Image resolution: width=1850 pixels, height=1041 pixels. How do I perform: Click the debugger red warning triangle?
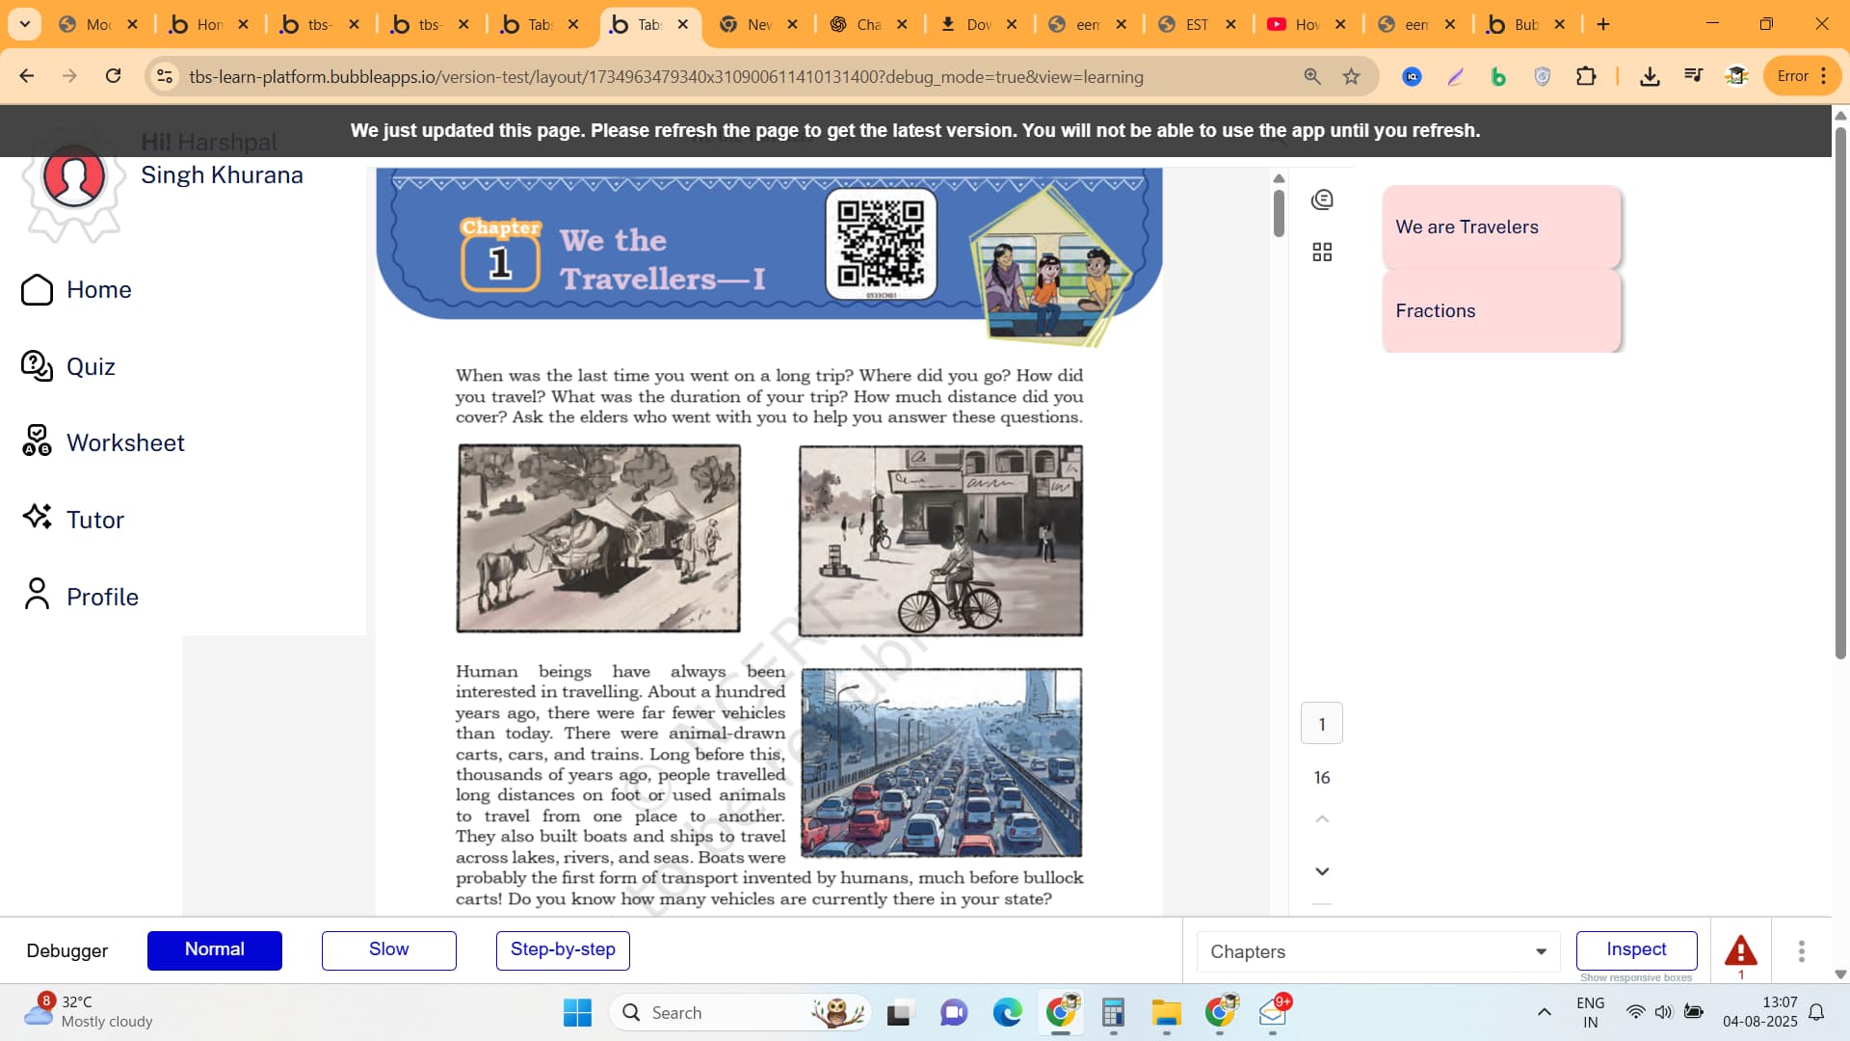pyautogui.click(x=1740, y=951)
